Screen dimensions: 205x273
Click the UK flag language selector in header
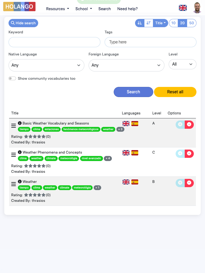(x=183, y=8)
